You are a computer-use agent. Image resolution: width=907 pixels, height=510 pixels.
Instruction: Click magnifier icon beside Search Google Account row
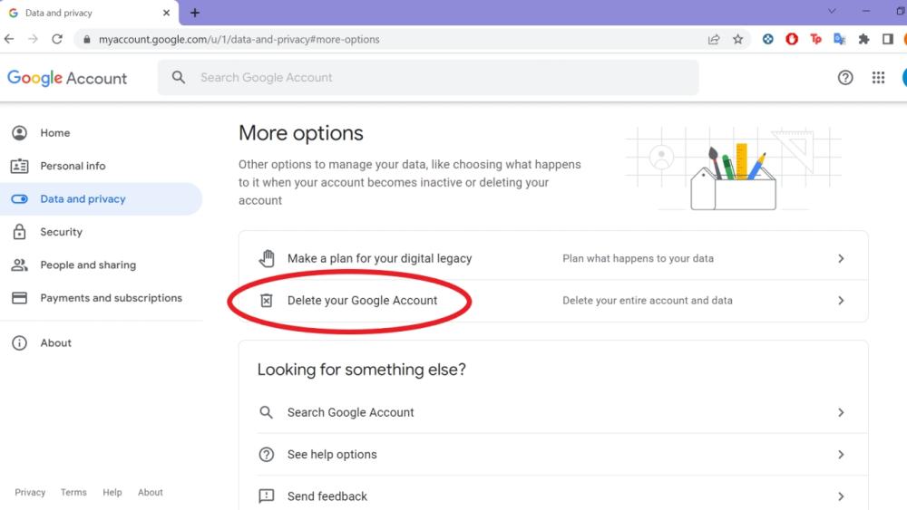click(x=266, y=412)
